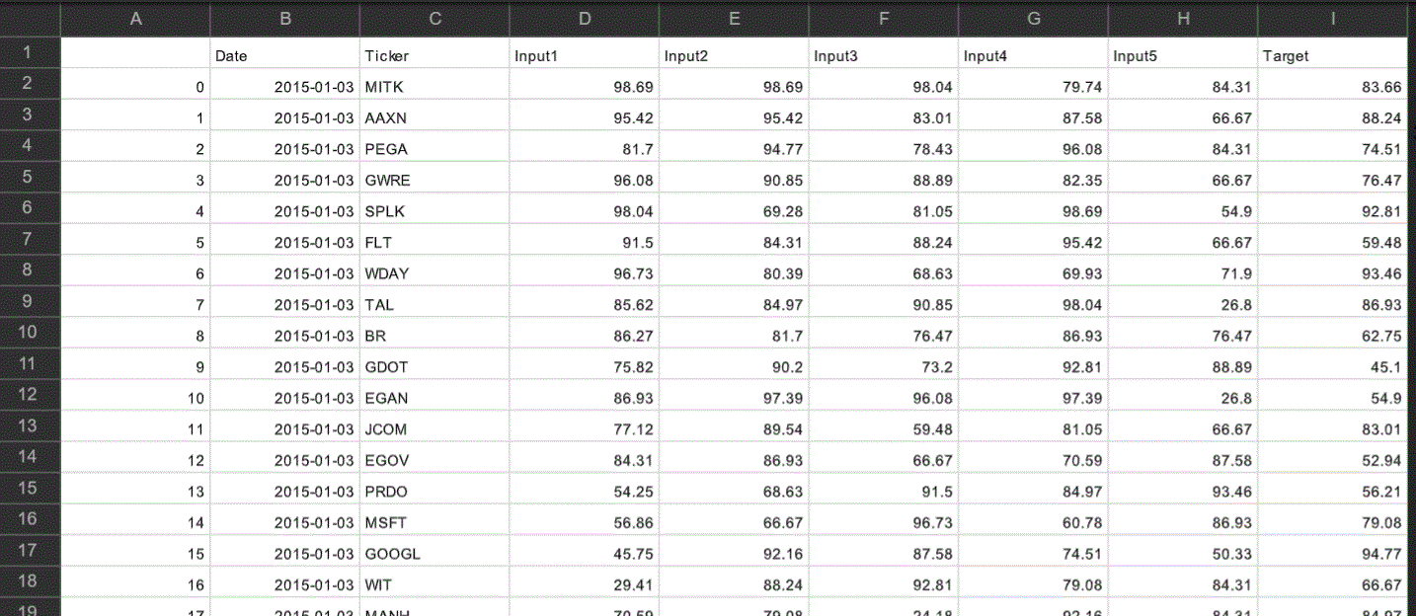
Task: Click the Target value for GDOT
Action: pyautogui.click(x=1333, y=367)
